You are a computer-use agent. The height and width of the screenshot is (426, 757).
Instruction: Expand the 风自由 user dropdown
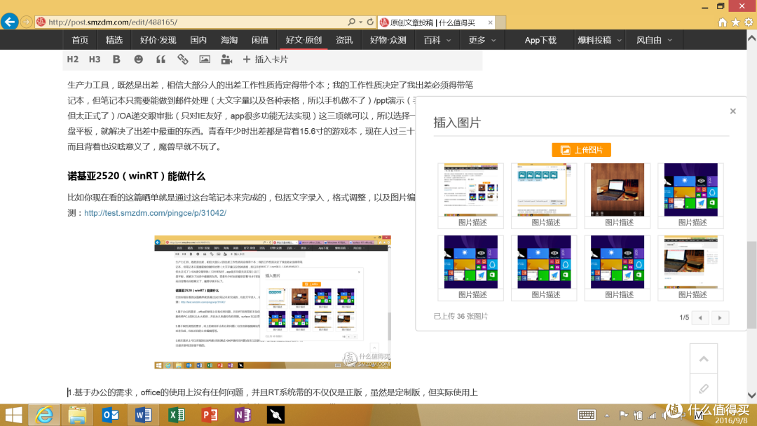click(654, 40)
